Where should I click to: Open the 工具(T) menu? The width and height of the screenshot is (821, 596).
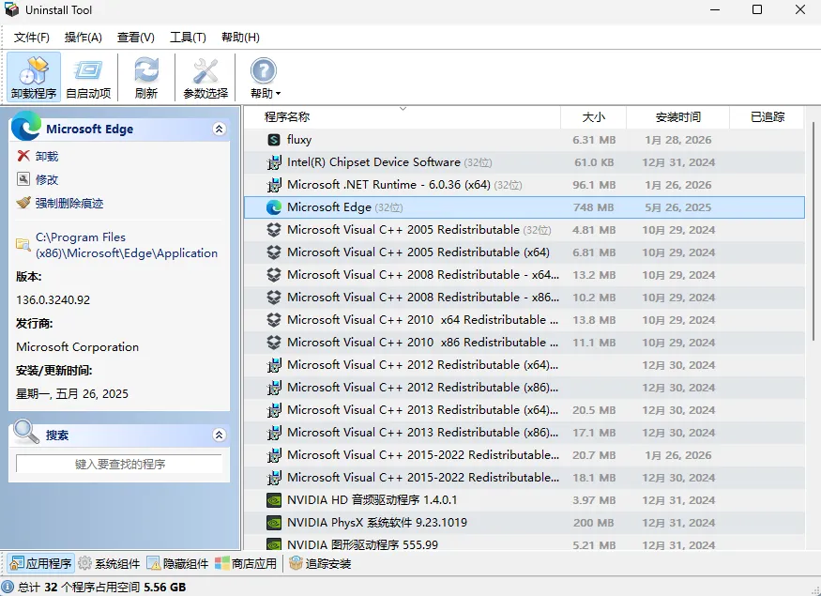(188, 38)
